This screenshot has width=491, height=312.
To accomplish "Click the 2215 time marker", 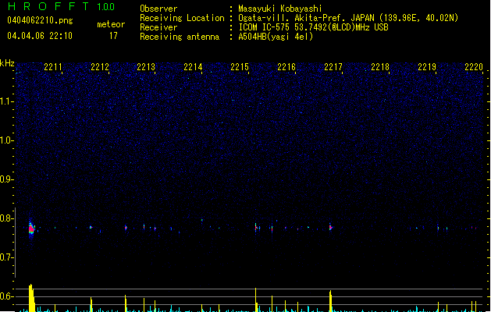I will coord(240,67).
